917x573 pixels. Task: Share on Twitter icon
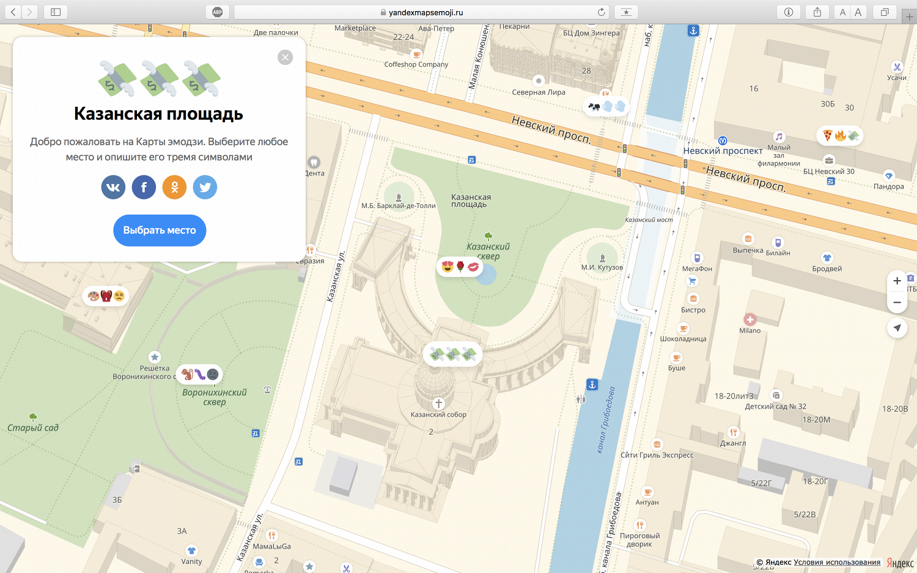coord(205,187)
